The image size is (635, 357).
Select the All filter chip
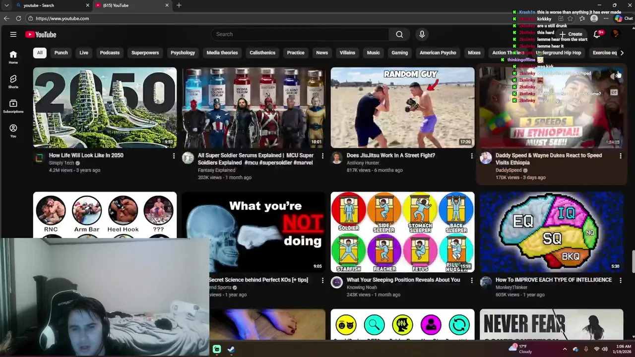[x=40, y=53]
